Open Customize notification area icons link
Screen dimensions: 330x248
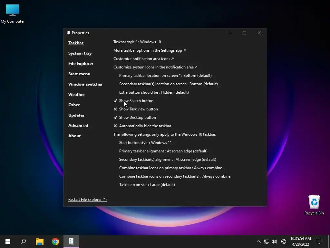point(143,59)
